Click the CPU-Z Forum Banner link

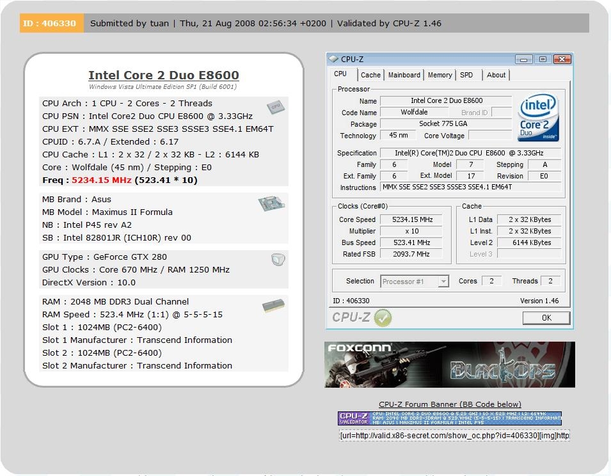pos(450,404)
